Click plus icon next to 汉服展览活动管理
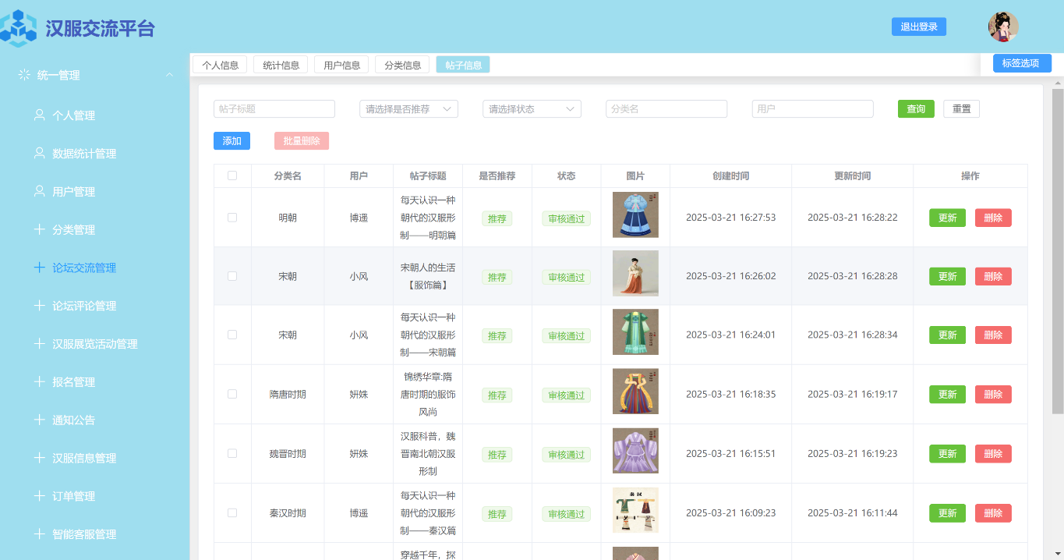 [x=40, y=344]
